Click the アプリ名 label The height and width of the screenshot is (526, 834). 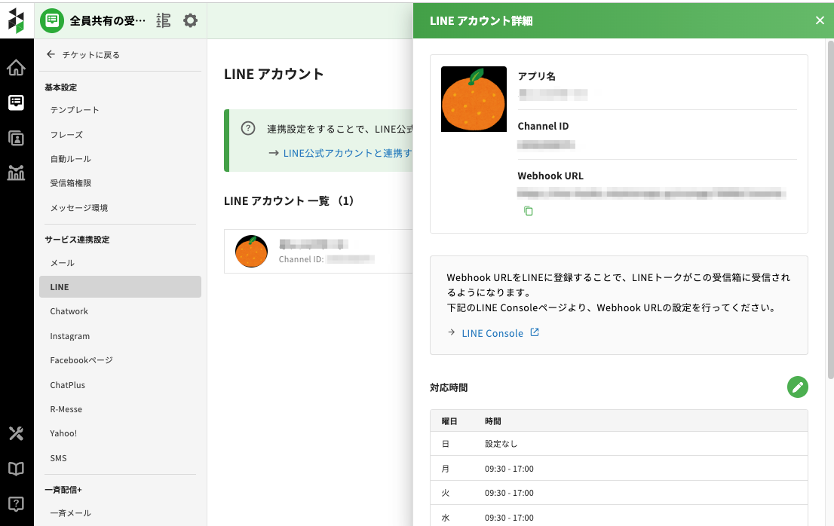pos(537,76)
